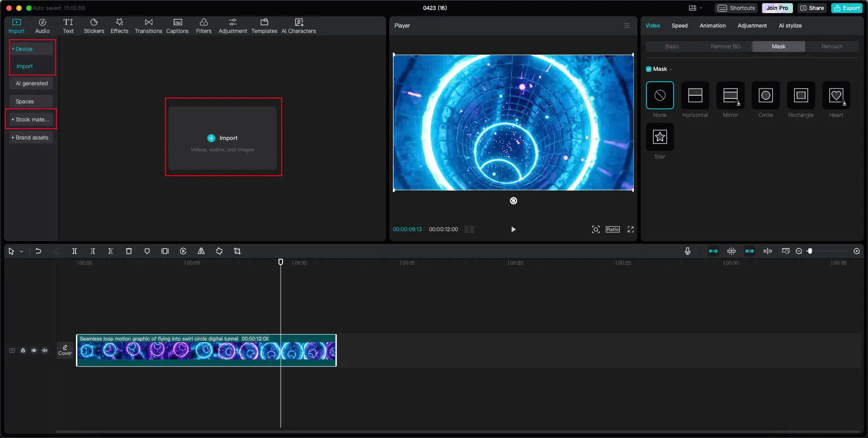Image resolution: width=868 pixels, height=438 pixels.
Task: Lock the video track
Action: tap(23, 350)
